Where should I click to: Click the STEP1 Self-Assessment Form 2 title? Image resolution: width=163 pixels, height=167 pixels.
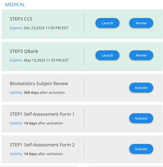42,145
